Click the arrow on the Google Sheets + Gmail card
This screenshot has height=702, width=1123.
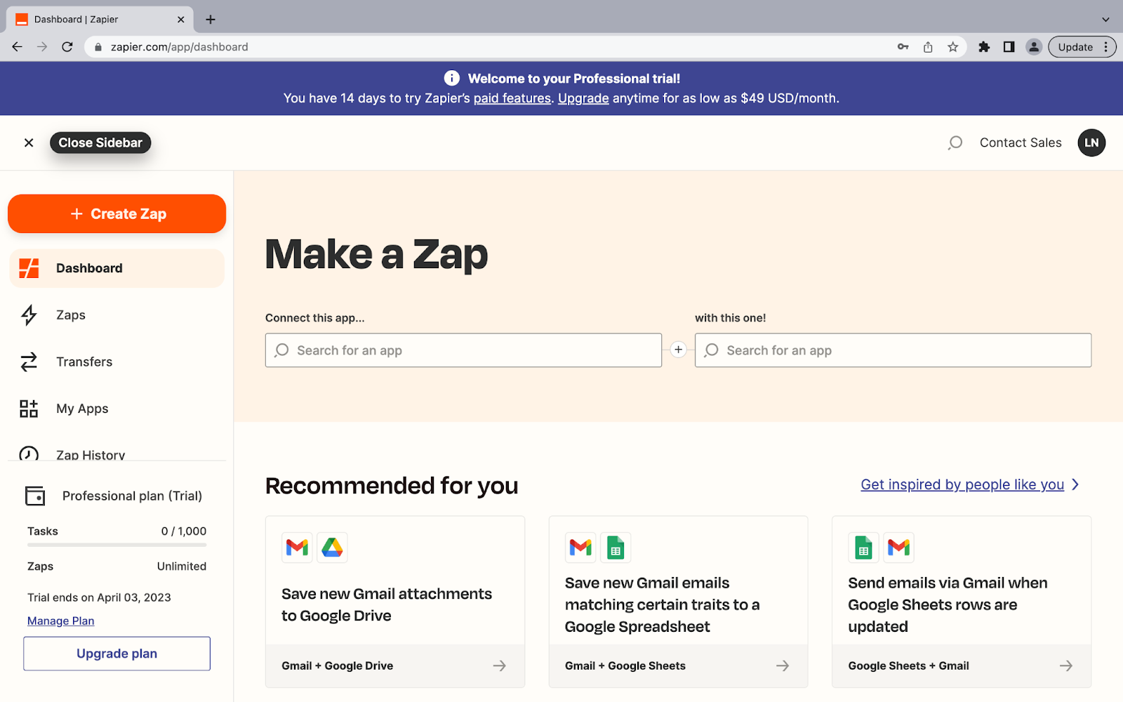(1065, 665)
